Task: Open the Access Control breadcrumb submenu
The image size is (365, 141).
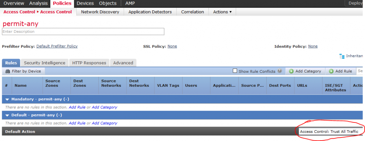Action: (x=56, y=12)
